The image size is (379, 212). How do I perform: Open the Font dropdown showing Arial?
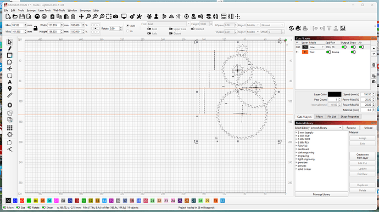pos(169,24)
